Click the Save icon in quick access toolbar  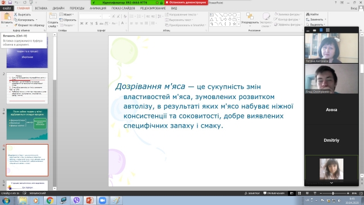[x=10, y=2]
